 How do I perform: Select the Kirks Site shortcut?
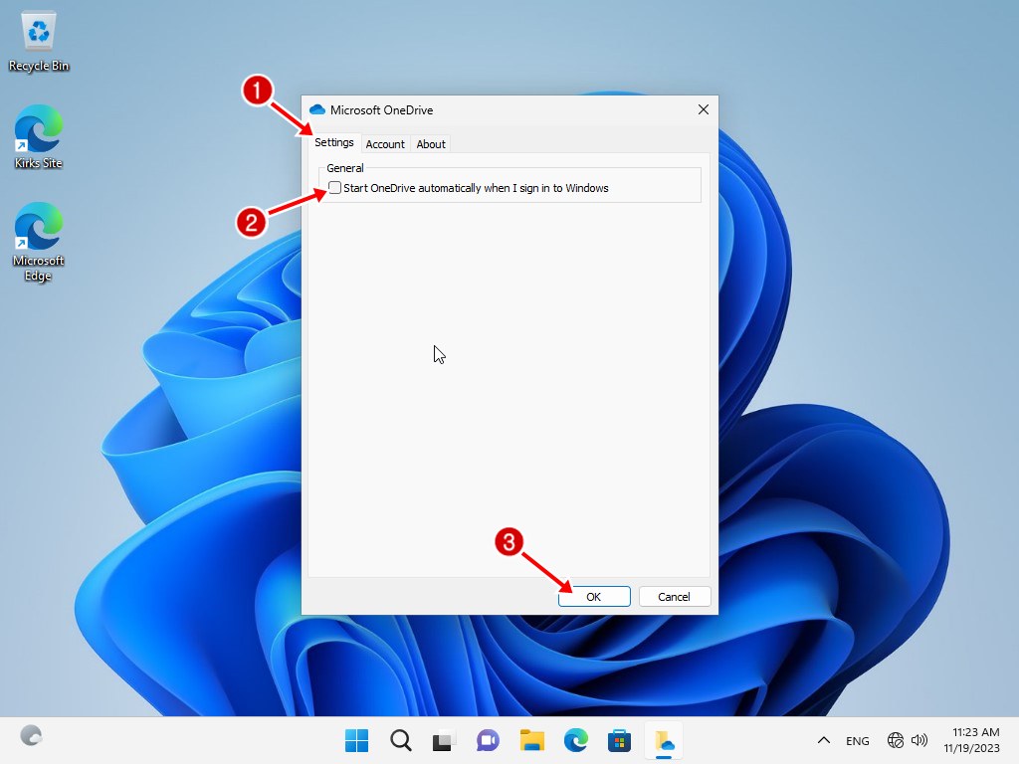(x=39, y=138)
